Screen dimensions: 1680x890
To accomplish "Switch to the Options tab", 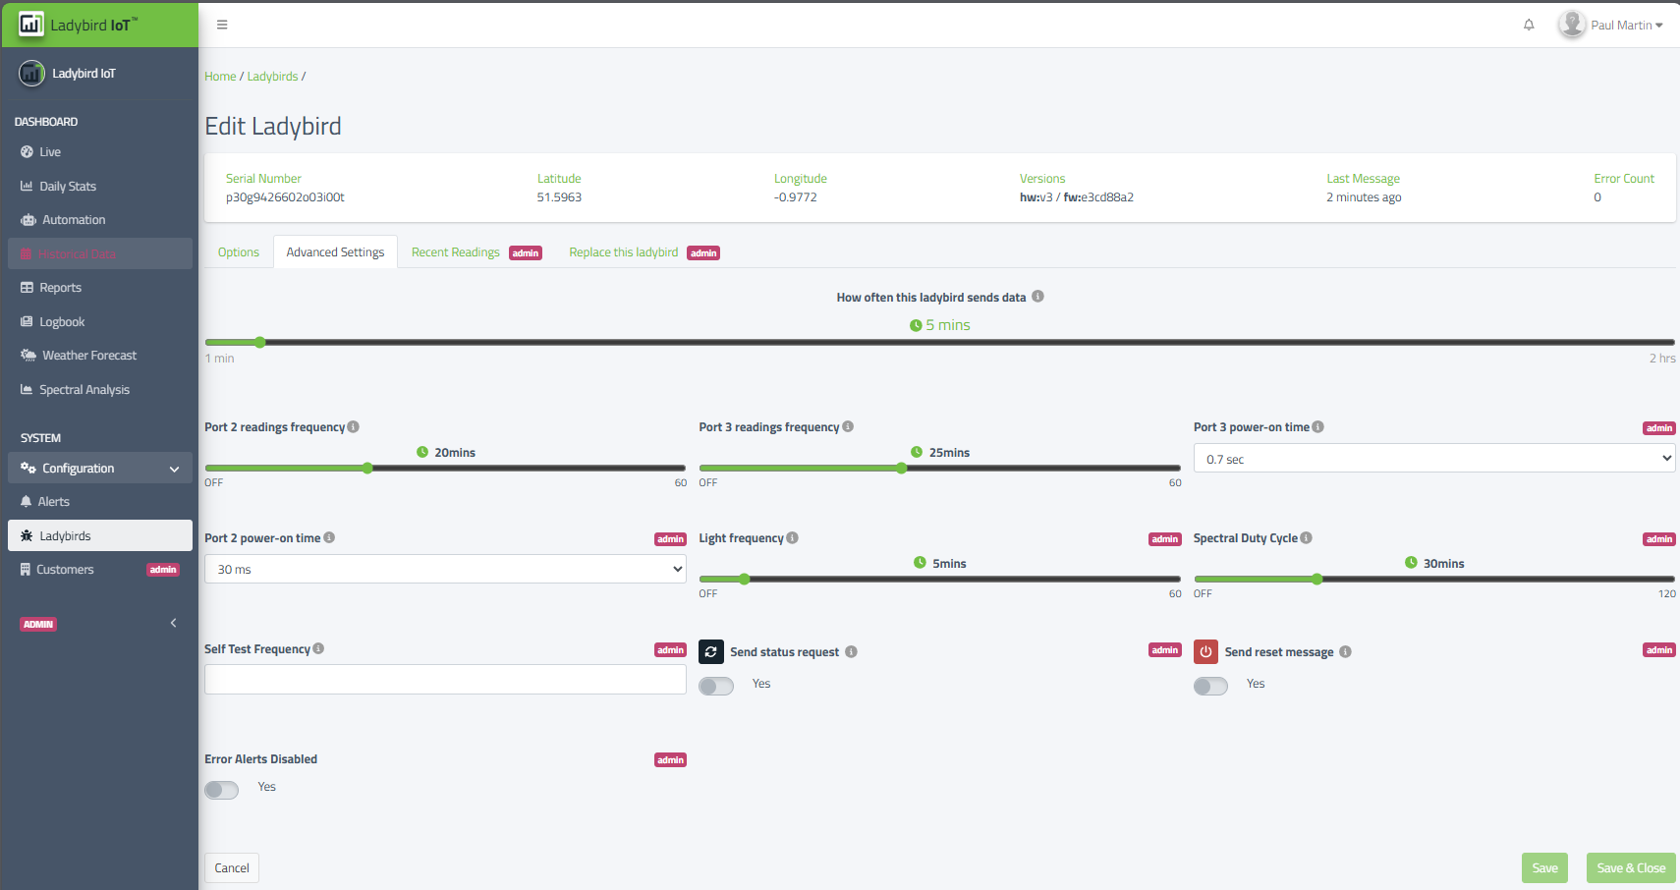I will (x=239, y=252).
